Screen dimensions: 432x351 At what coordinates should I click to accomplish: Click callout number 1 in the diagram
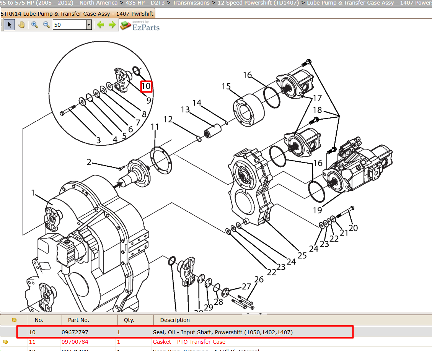point(33,192)
